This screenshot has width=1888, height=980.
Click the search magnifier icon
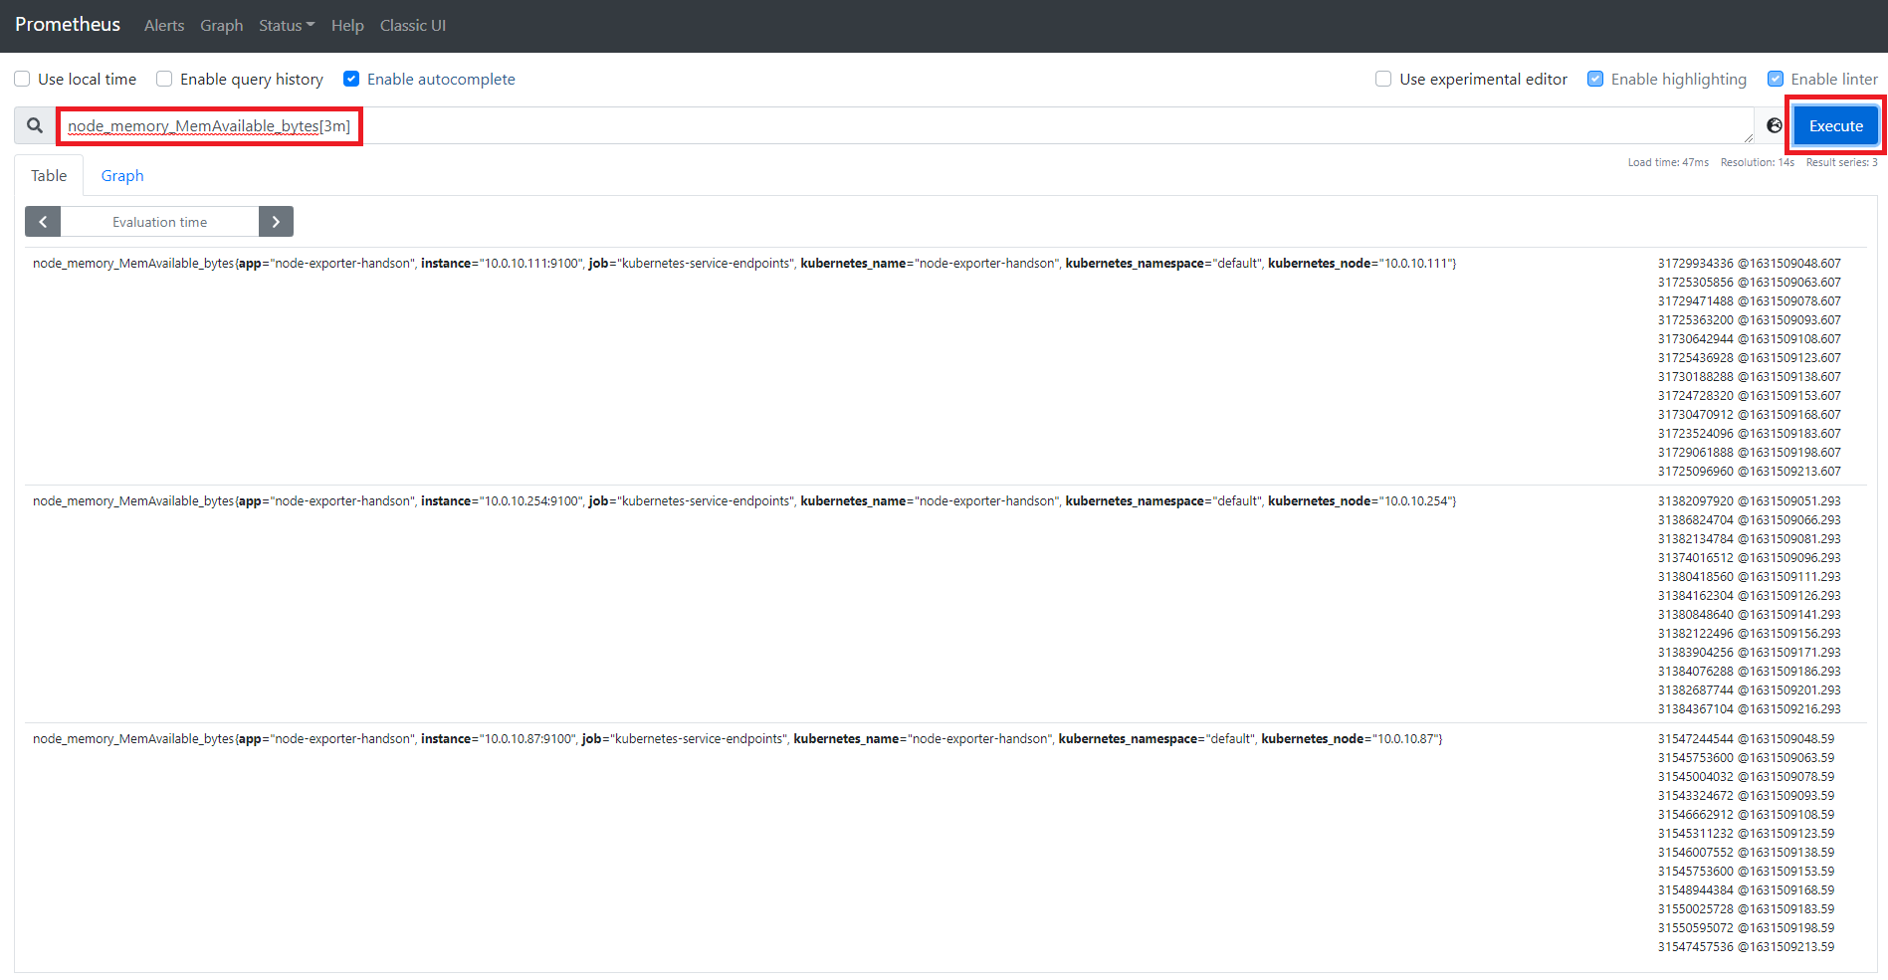pyautogui.click(x=35, y=125)
